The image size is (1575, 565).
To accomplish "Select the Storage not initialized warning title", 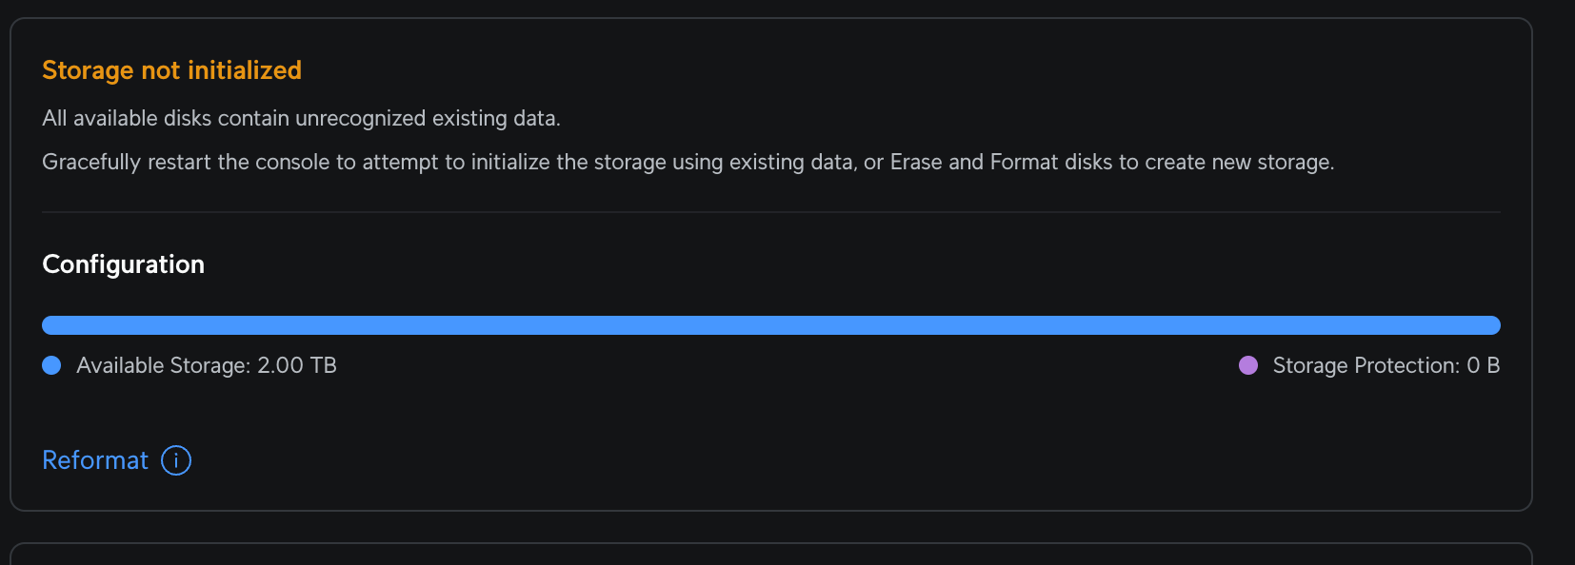I will [x=171, y=70].
